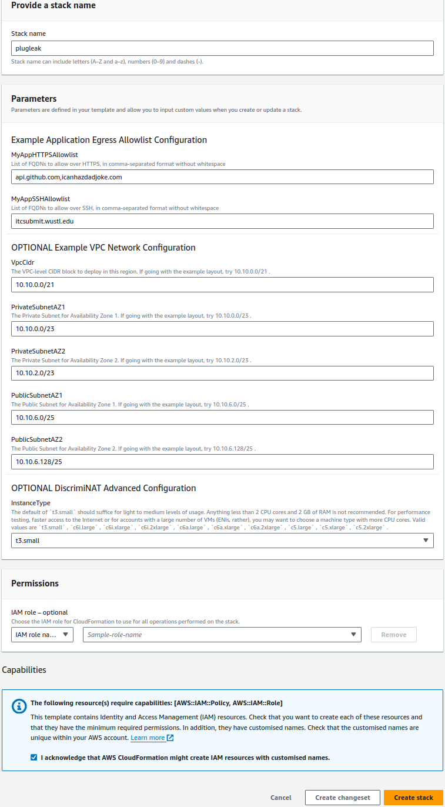
Task: Select the PrivateSubnetAZ2 value 10.10.2.0/23
Action: click(222, 373)
